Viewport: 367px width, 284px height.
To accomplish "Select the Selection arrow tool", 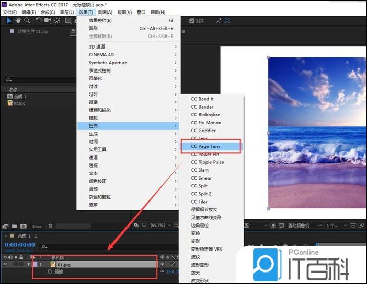I will [x=9, y=21].
